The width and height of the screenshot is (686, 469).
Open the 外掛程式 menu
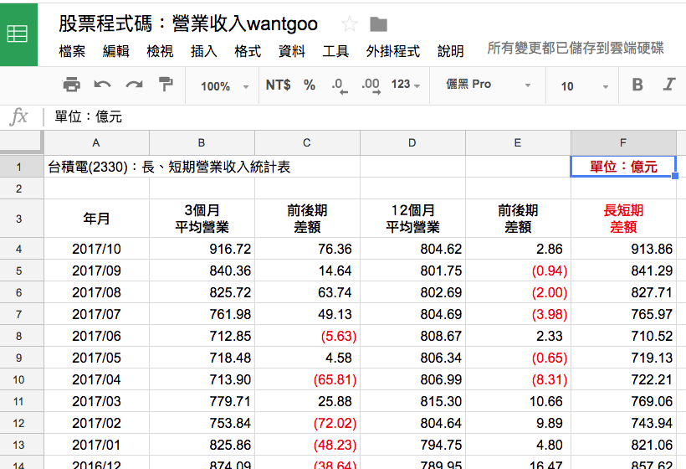(x=393, y=51)
